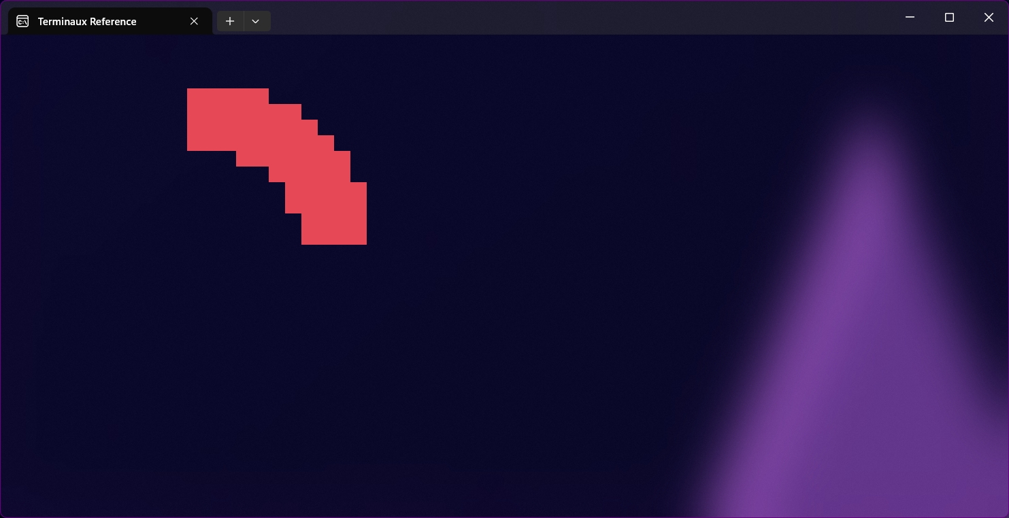Close the Terminaux Reference tab

[194, 21]
